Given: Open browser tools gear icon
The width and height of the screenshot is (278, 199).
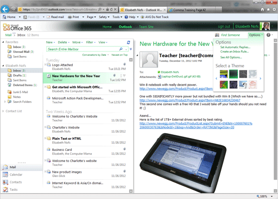Looking at the screenshot, I should tap(274, 10).
